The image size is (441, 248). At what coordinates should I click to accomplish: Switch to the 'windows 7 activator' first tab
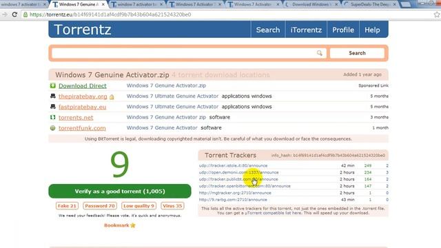[x=23, y=4]
